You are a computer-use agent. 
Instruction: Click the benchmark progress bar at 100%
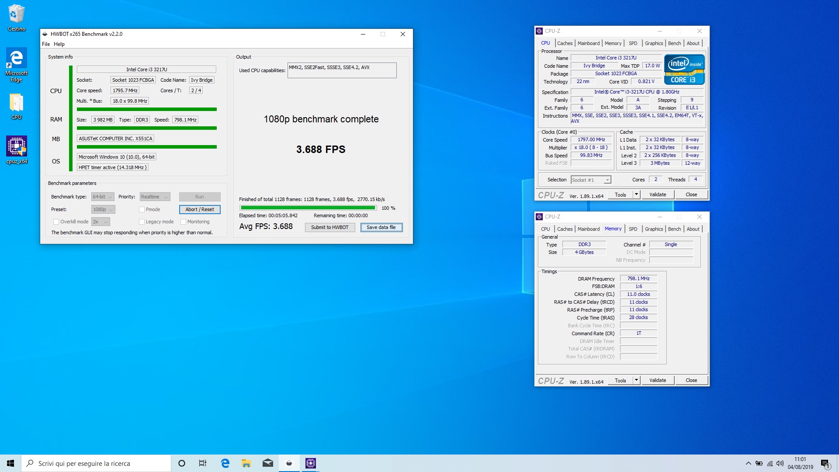pyautogui.click(x=308, y=208)
